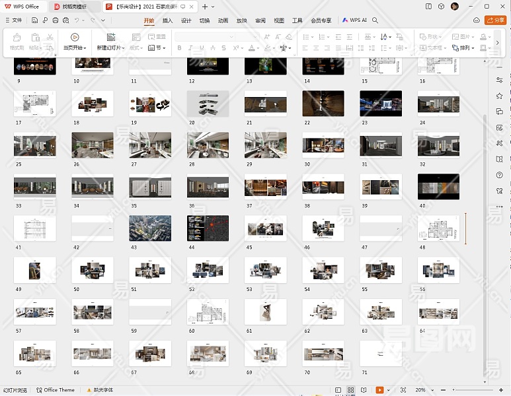511x396 pixels.
Task: Toggle slide sorter view icon
Action: point(351,390)
